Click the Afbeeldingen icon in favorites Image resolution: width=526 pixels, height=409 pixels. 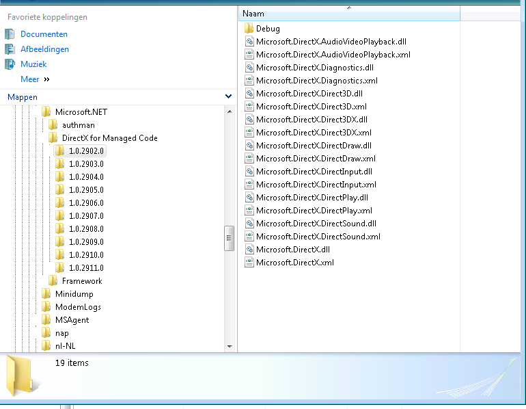click(10, 49)
